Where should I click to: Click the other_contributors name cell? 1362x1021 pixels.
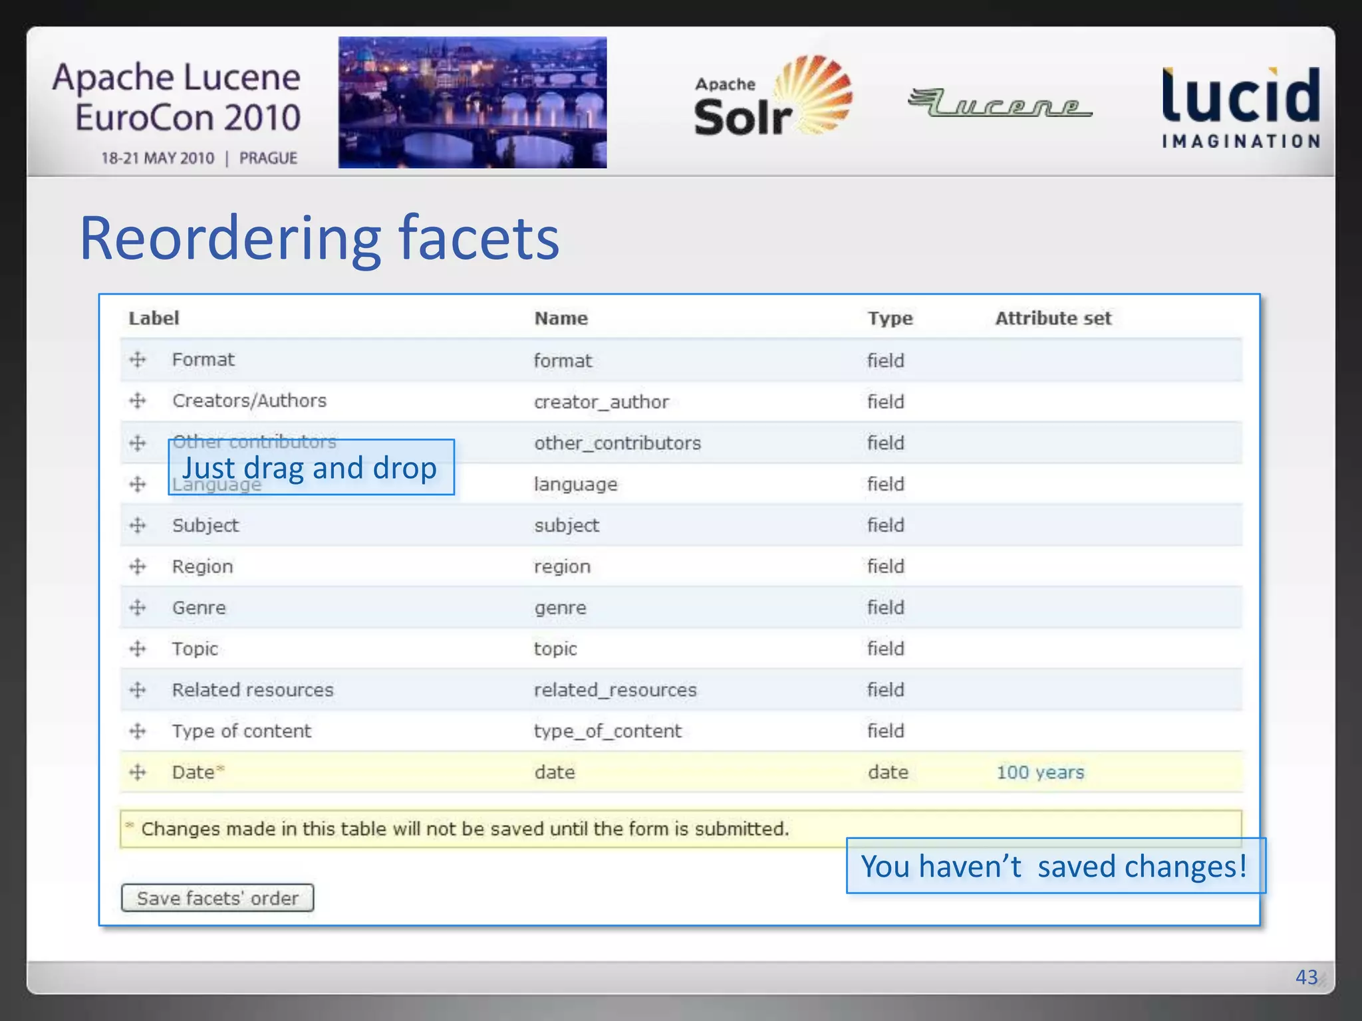(617, 443)
